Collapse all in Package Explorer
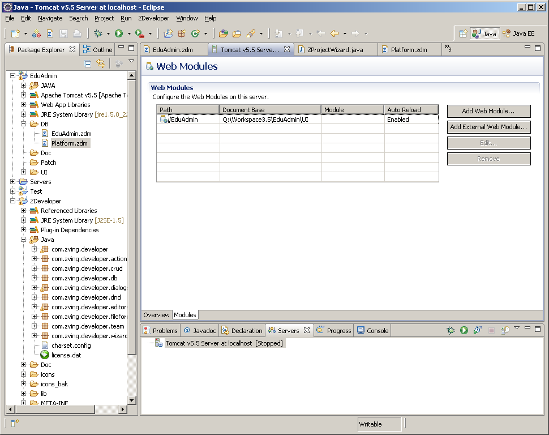This screenshot has height=435, width=549. [88, 64]
